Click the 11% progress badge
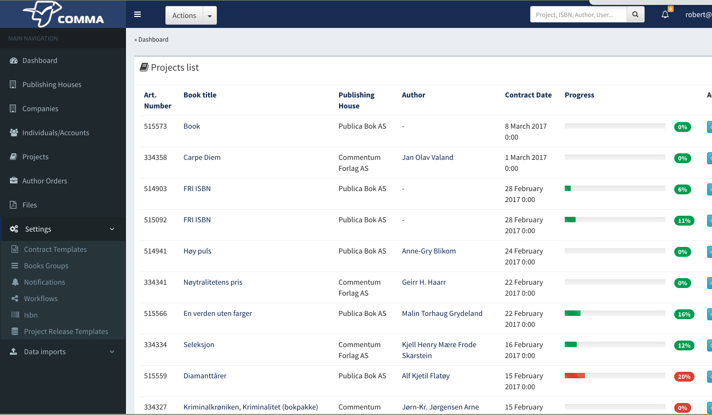Screen dimensions: 712x415 point(684,221)
